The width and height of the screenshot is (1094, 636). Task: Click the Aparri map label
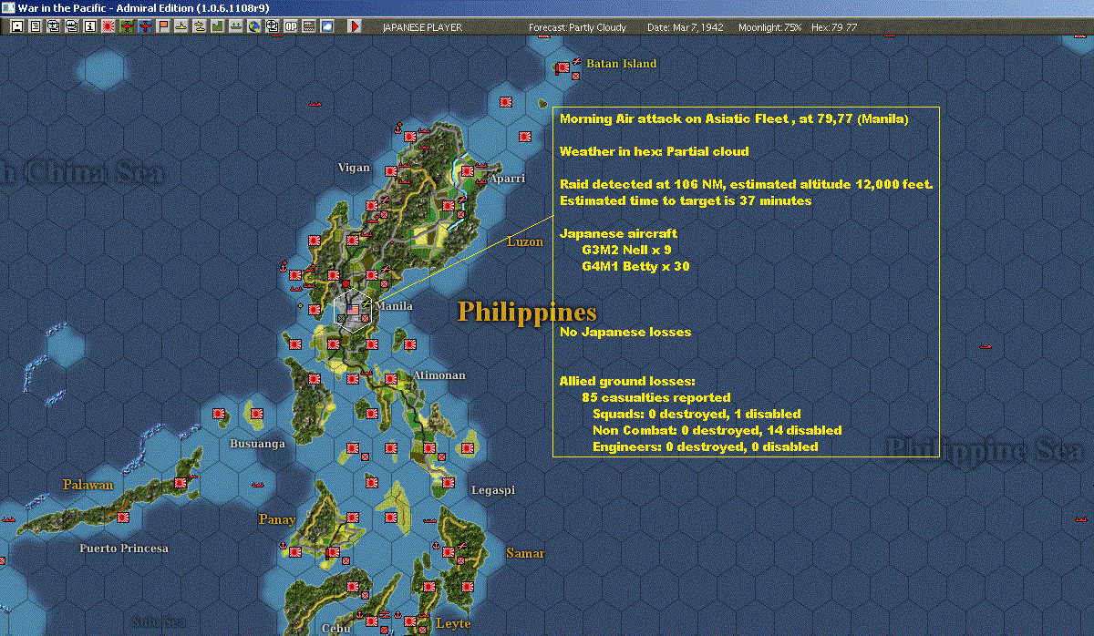(508, 179)
